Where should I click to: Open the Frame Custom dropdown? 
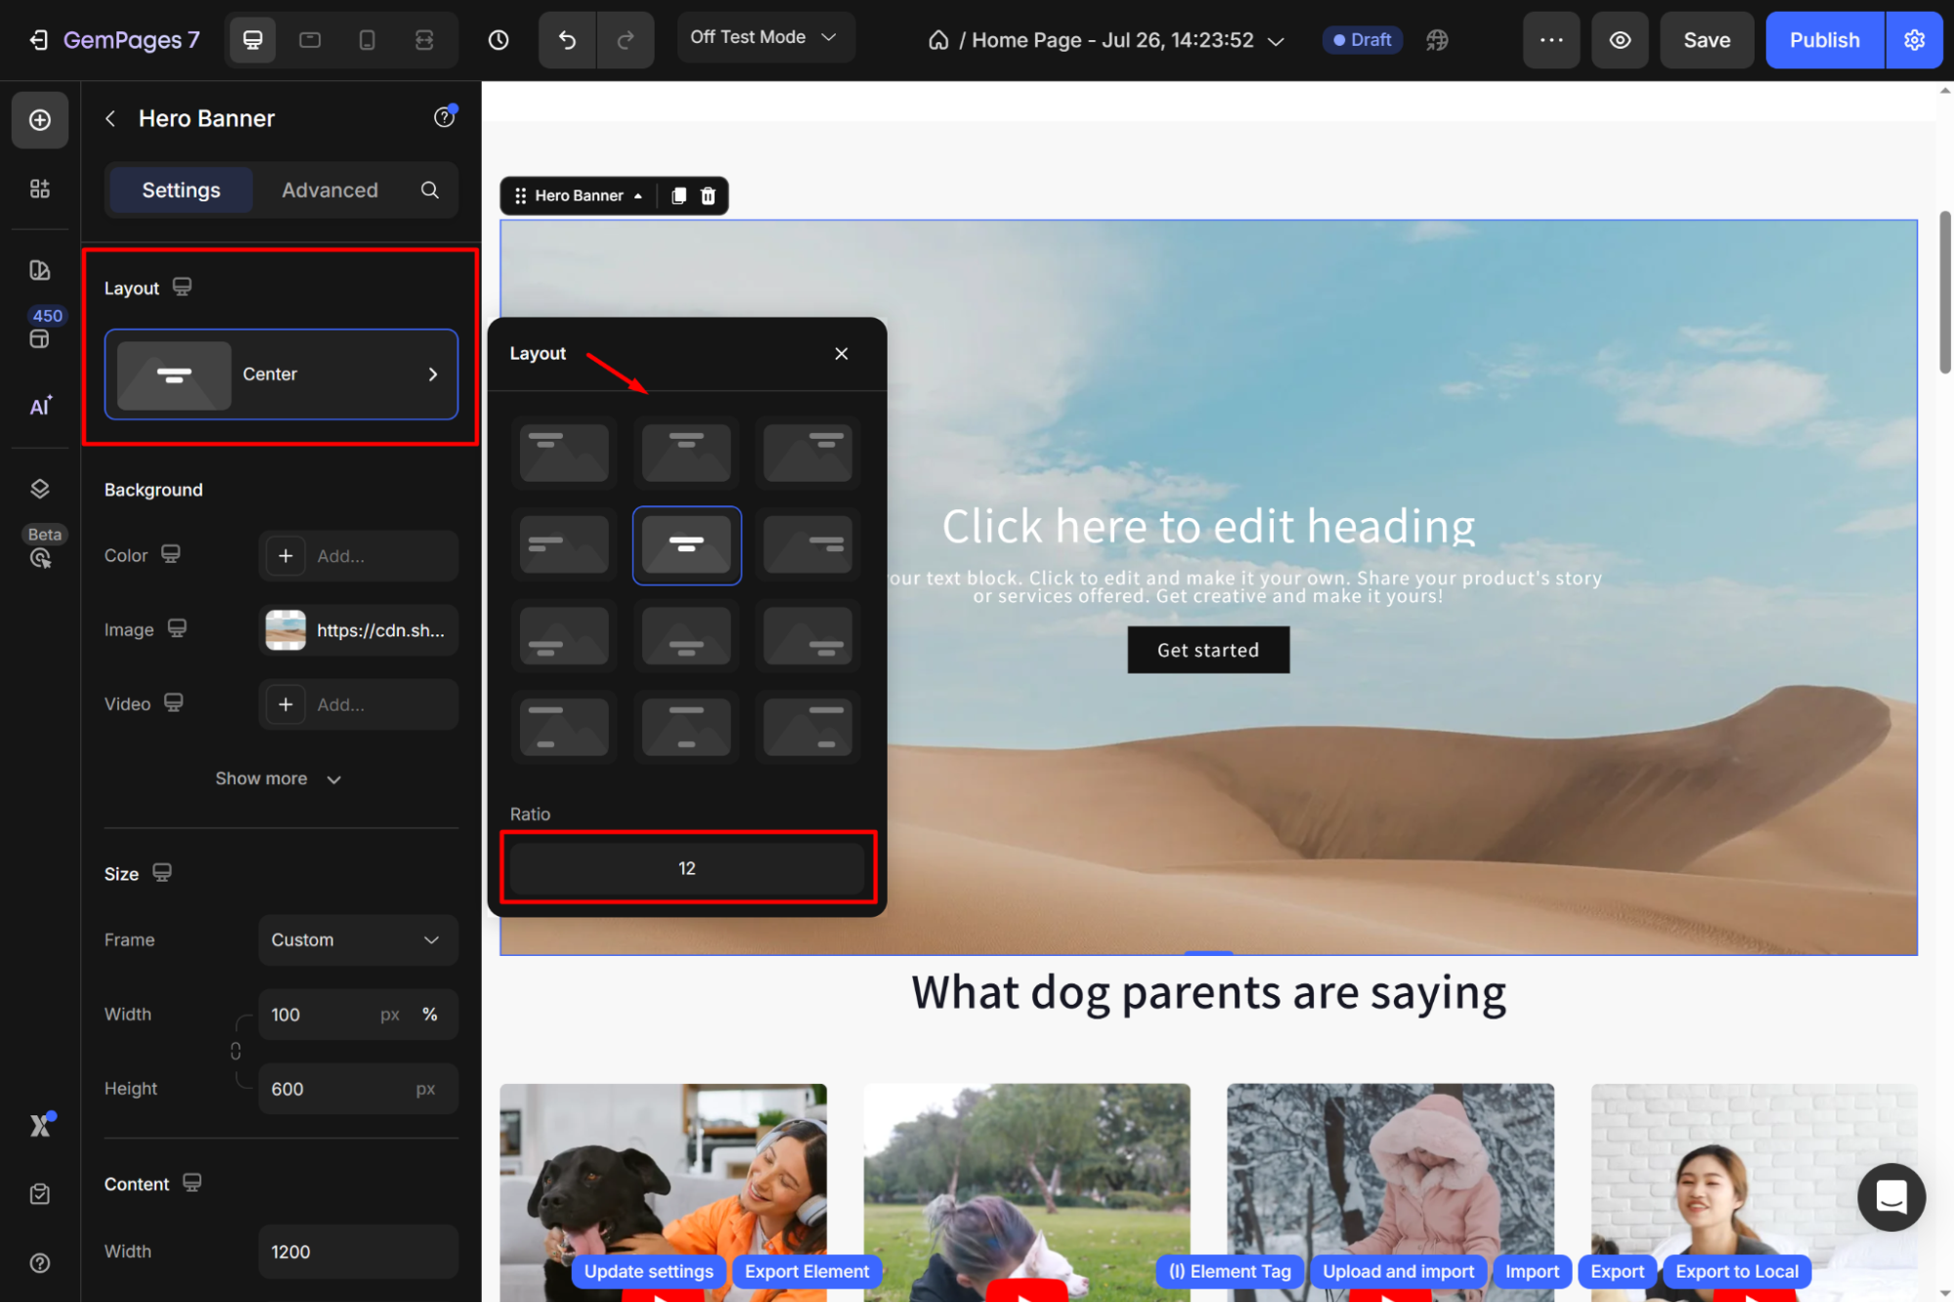point(358,939)
